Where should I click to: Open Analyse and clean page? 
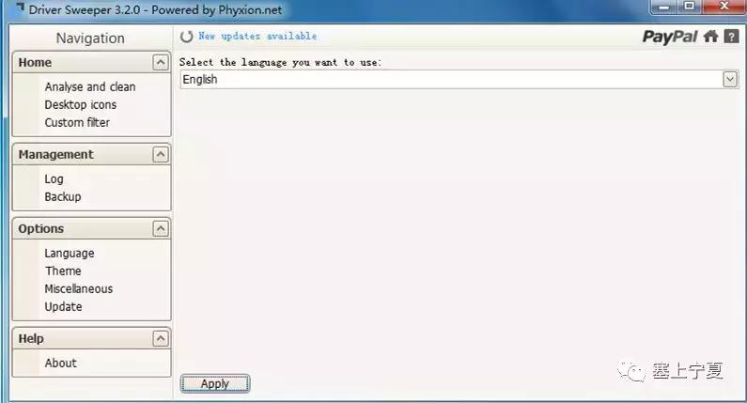[x=90, y=86]
